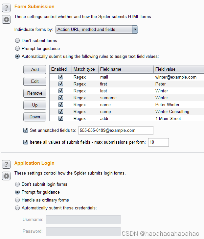Toggle Enabled checkbox for the name rule
Image resolution: width=204 pixels, height=239 pixels.
click(x=61, y=105)
